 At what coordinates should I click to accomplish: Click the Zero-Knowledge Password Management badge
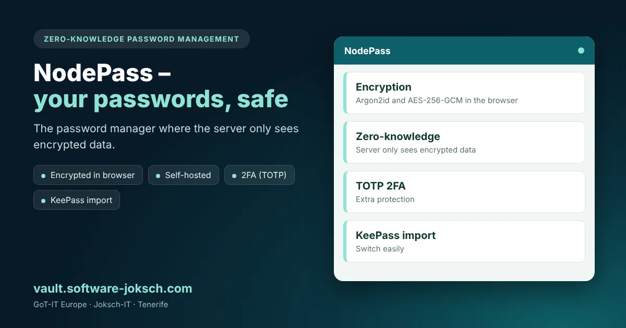(x=141, y=39)
